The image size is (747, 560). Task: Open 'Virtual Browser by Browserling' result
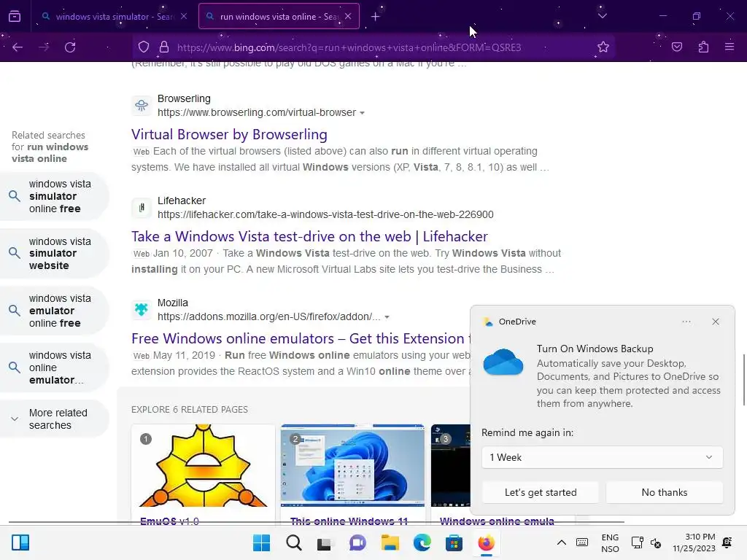229,135
